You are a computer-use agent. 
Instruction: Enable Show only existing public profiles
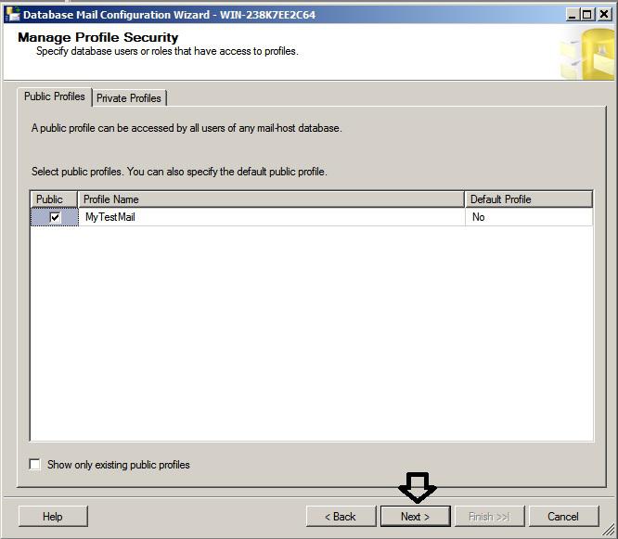point(34,465)
